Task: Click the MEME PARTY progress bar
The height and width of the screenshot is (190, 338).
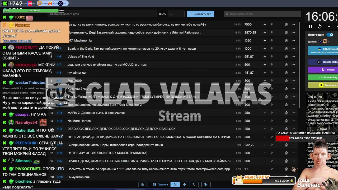Action: 264,181
